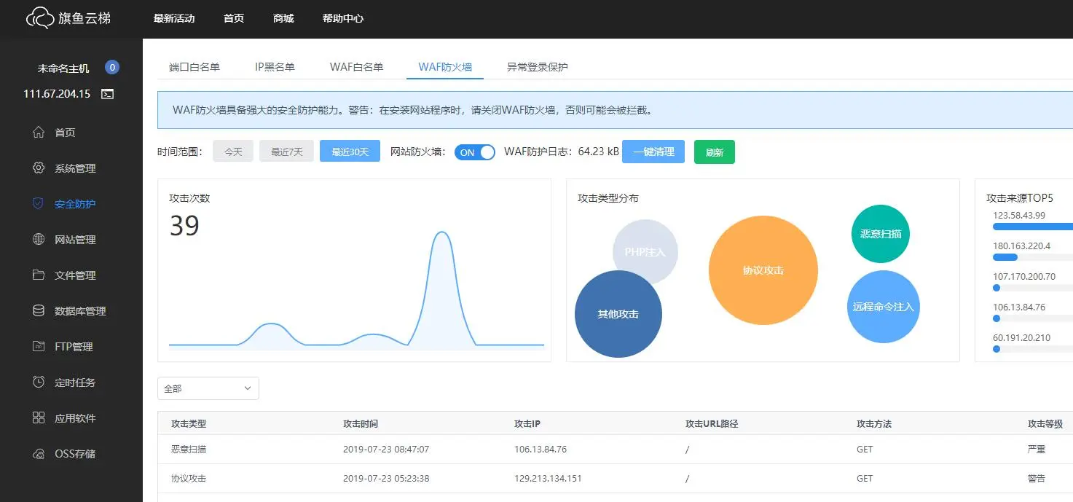This screenshot has height=502, width=1073.
Task: Turn off the 网站防火墙 ON switch
Action: pyautogui.click(x=475, y=152)
